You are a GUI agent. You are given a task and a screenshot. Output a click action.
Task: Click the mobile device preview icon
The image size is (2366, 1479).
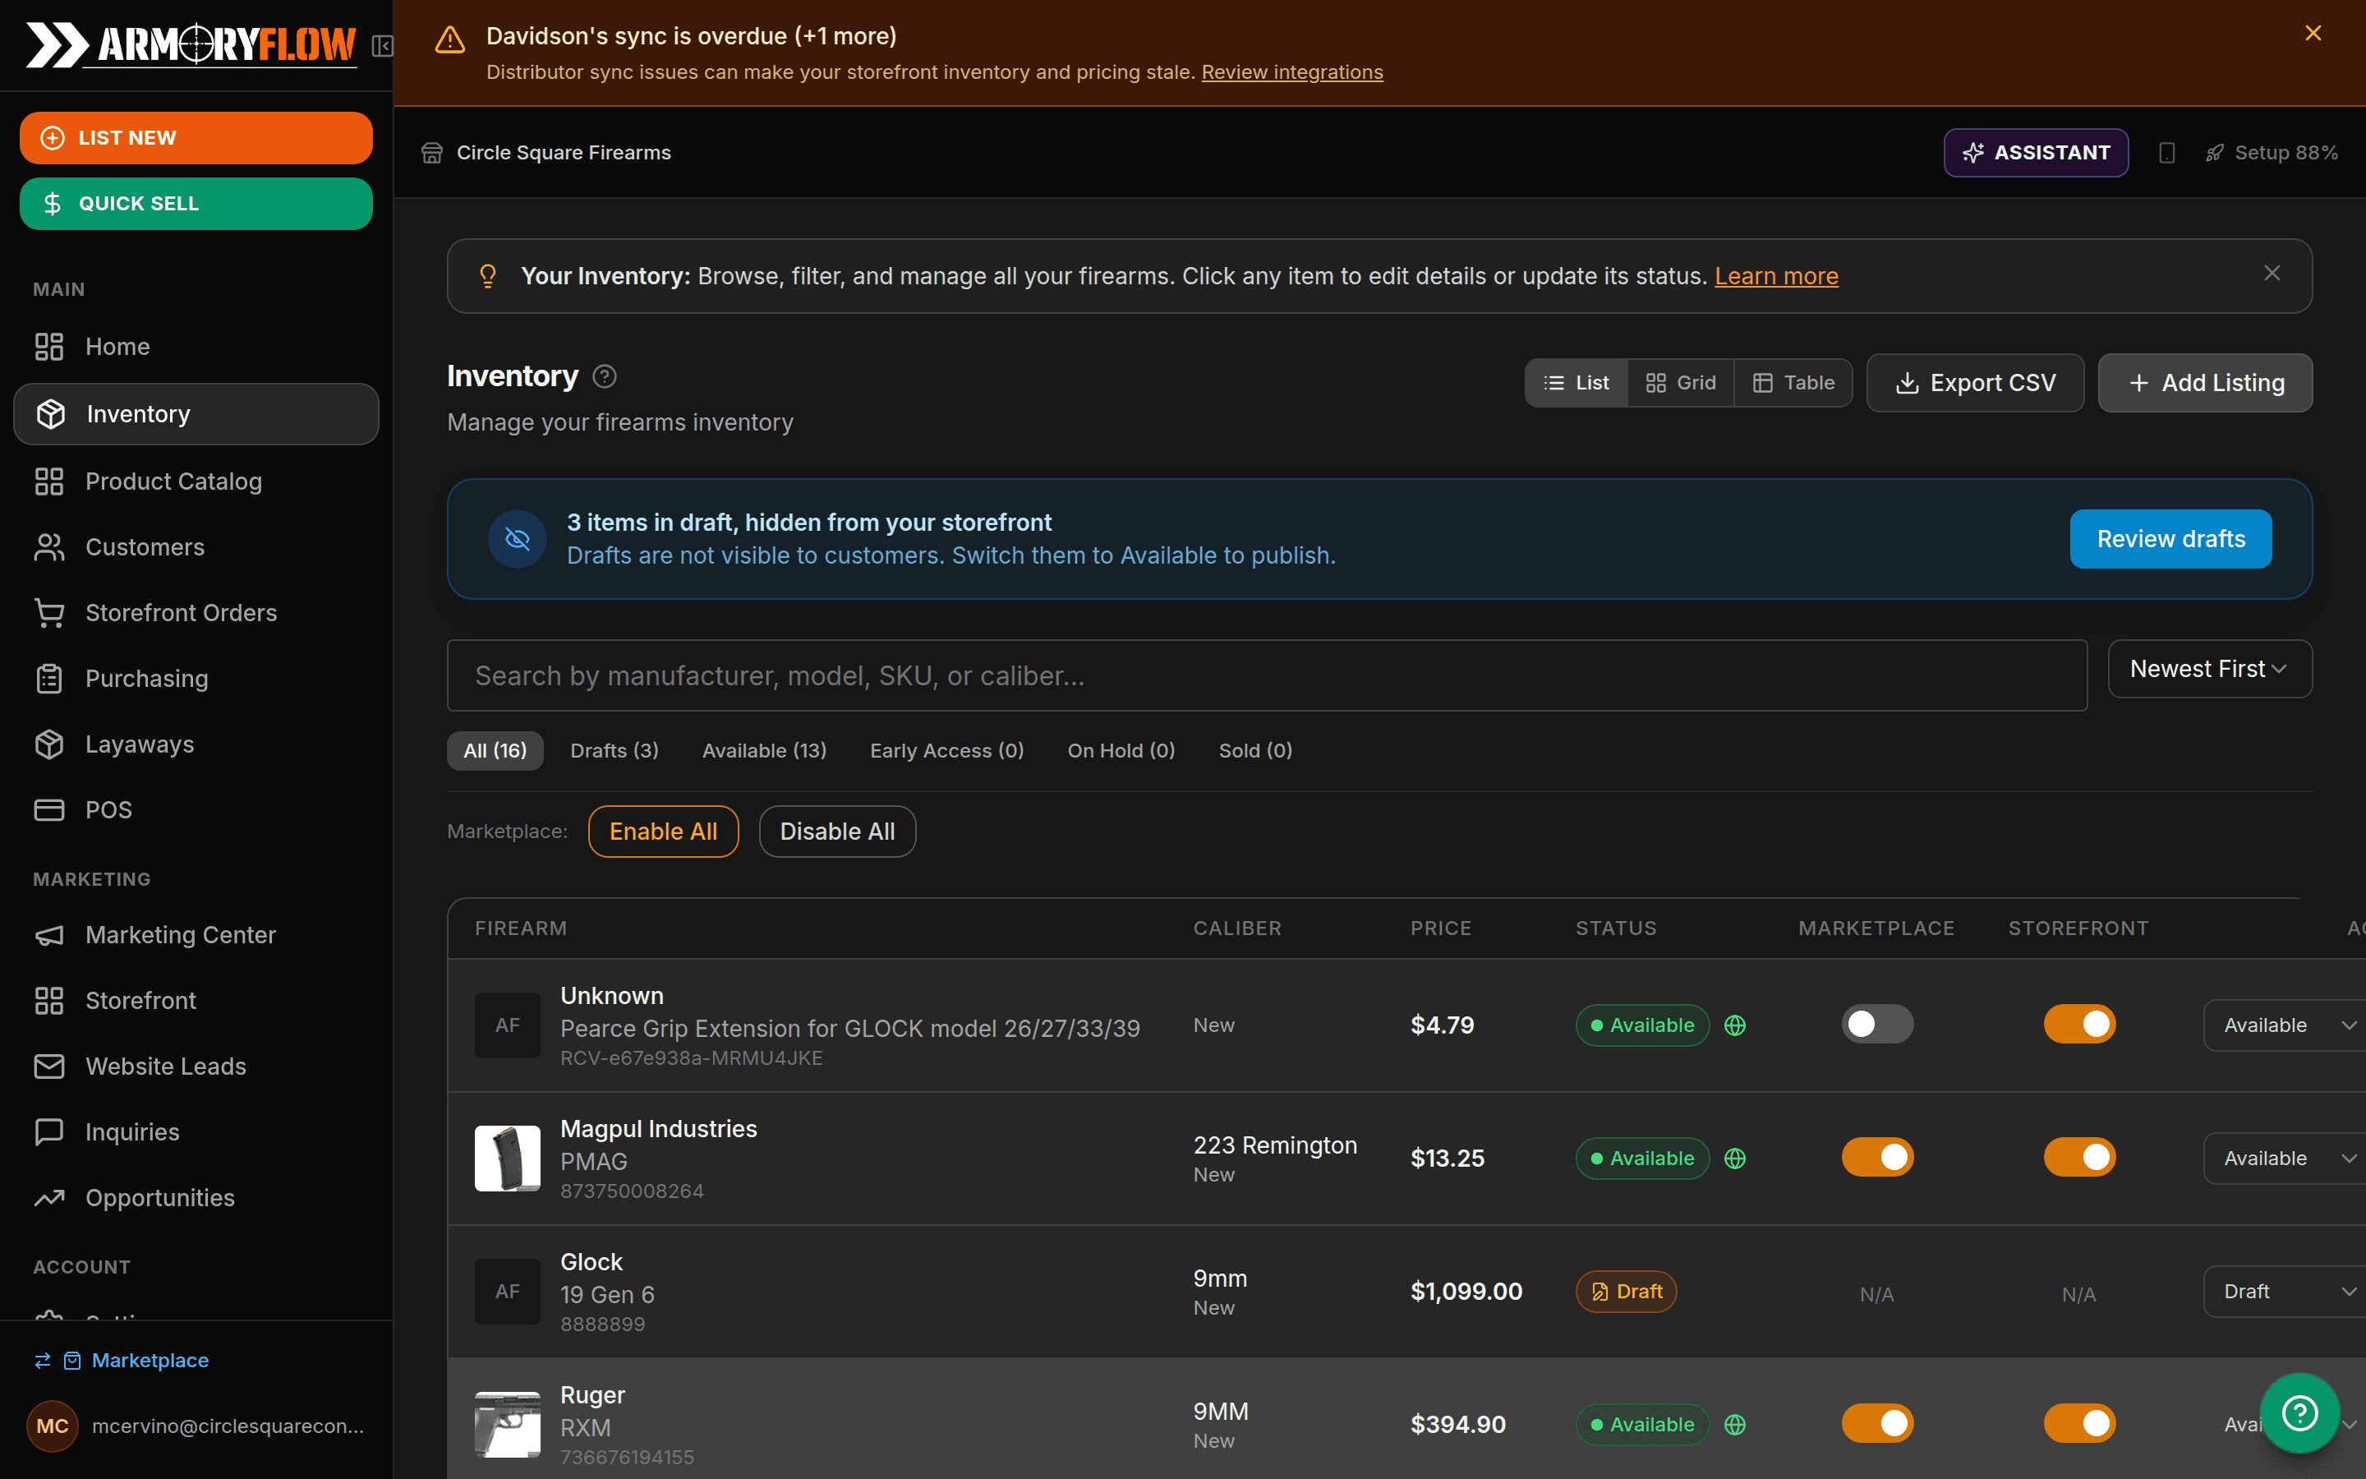point(2166,153)
